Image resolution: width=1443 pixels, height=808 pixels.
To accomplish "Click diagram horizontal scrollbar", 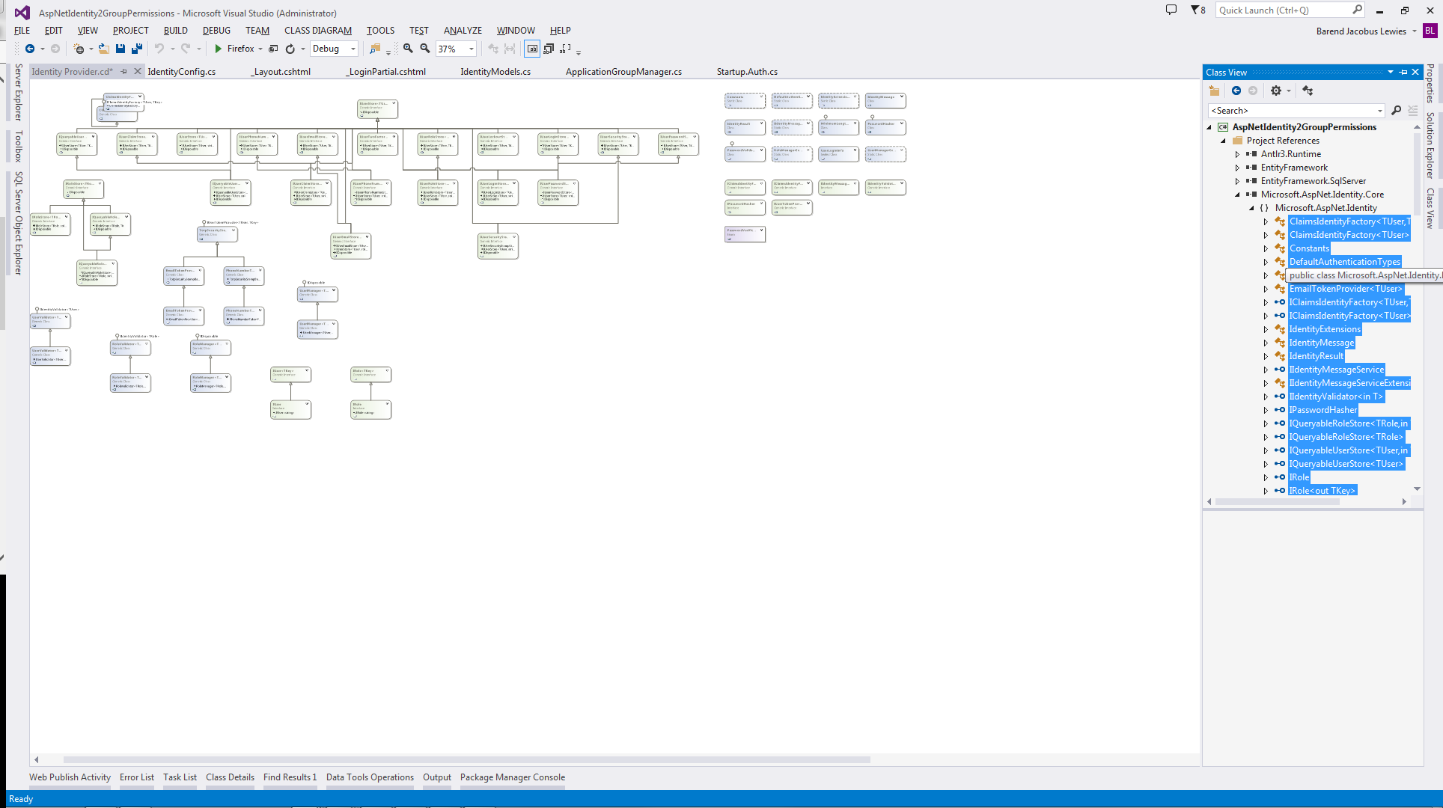I will tap(466, 759).
